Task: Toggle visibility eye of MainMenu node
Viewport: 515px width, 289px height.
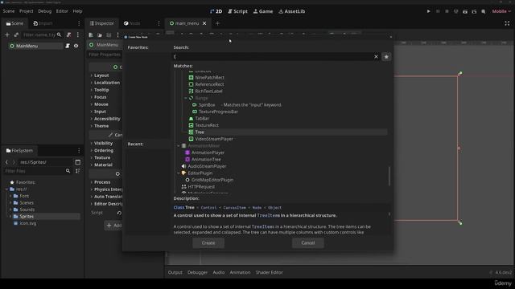Action: pos(76,46)
